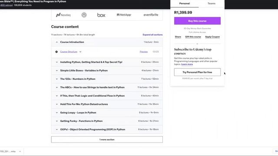
Task: Click the play icon beside Course Structure
Action: [56, 52]
